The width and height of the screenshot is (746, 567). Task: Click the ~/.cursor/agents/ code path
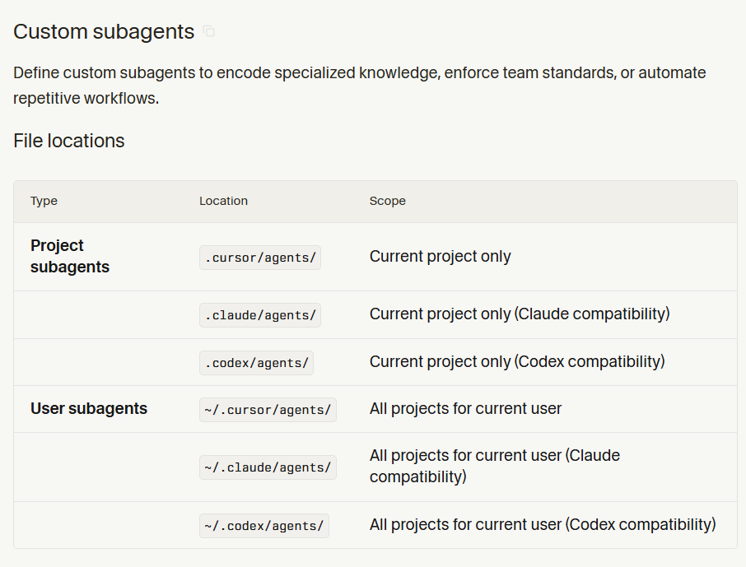(x=268, y=410)
